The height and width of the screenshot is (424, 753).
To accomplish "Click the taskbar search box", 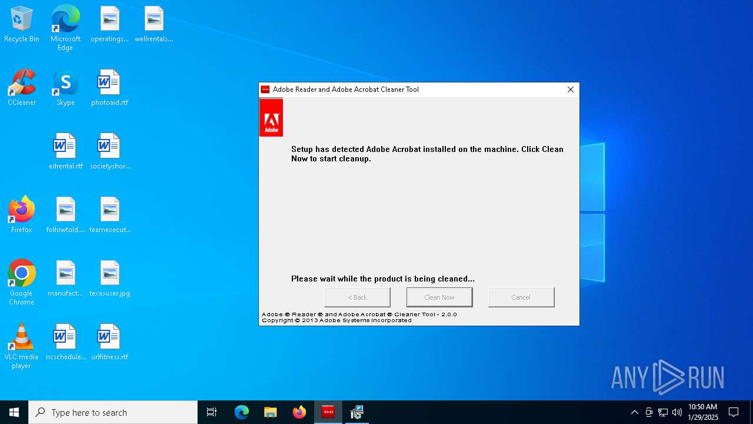I will coord(113,412).
